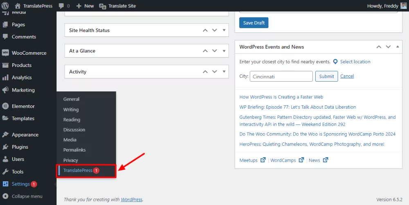The height and width of the screenshot is (205, 409).
Task: Move At a Glance panel up
Action: 205,51
